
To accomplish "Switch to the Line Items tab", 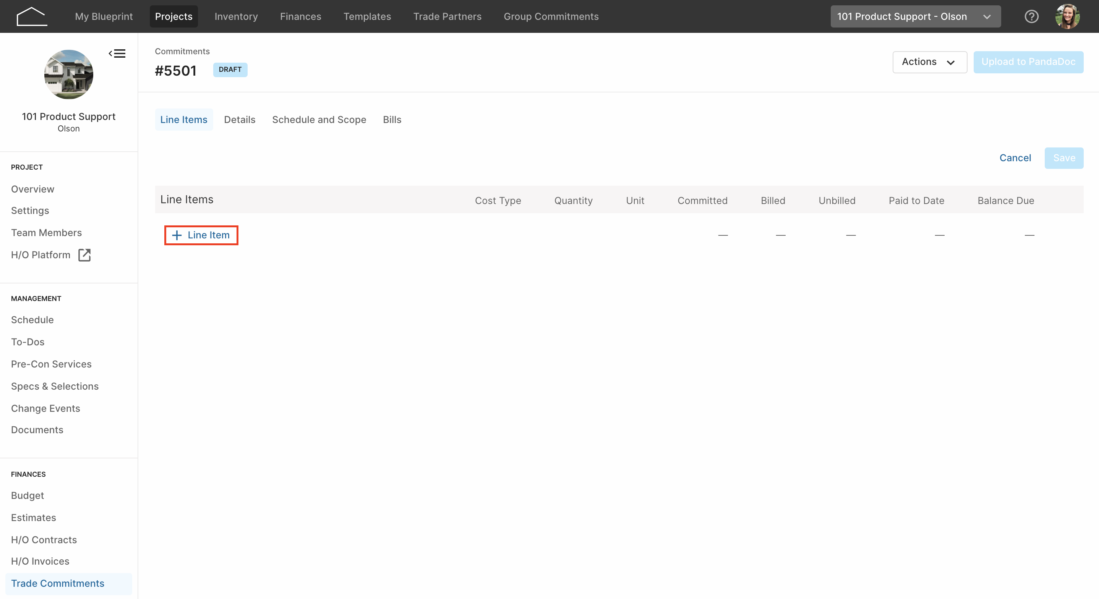I will click(x=184, y=120).
